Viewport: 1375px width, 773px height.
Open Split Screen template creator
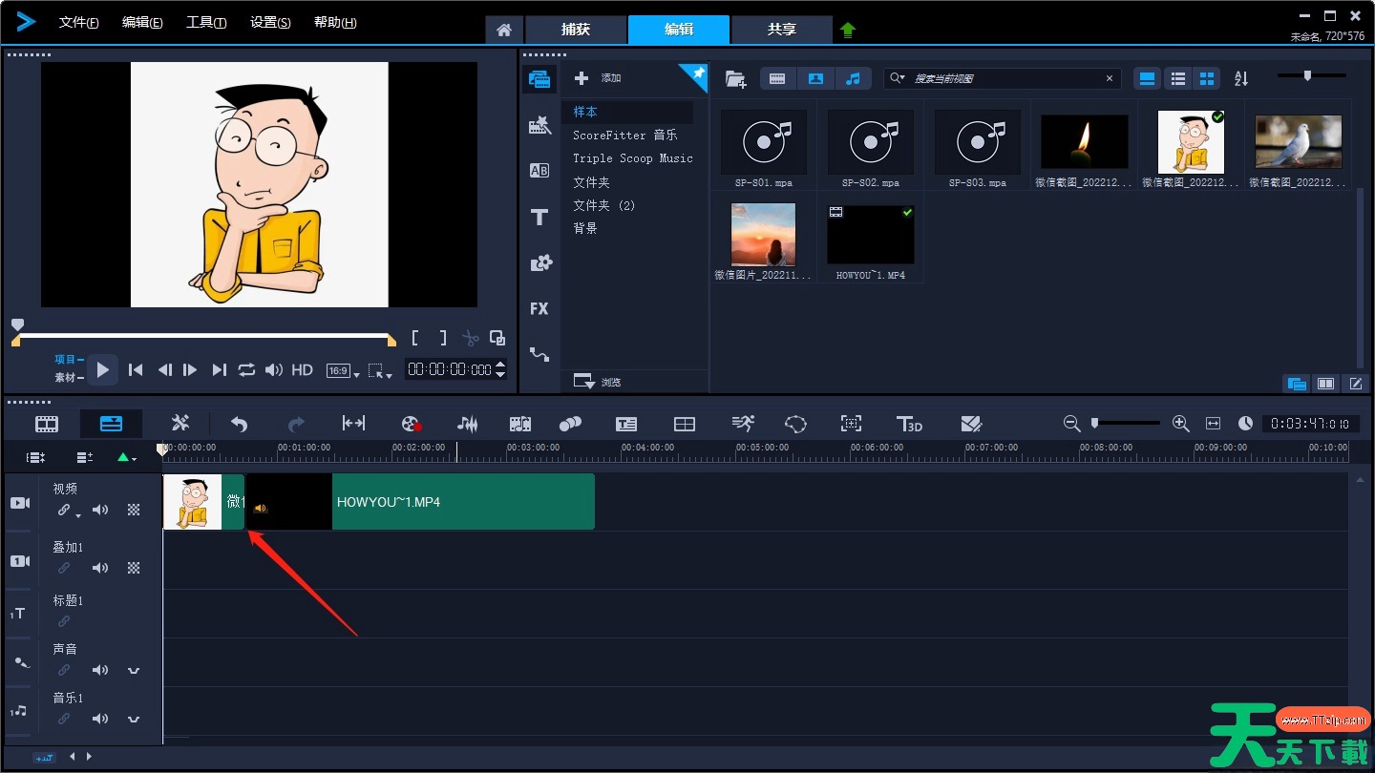click(685, 424)
